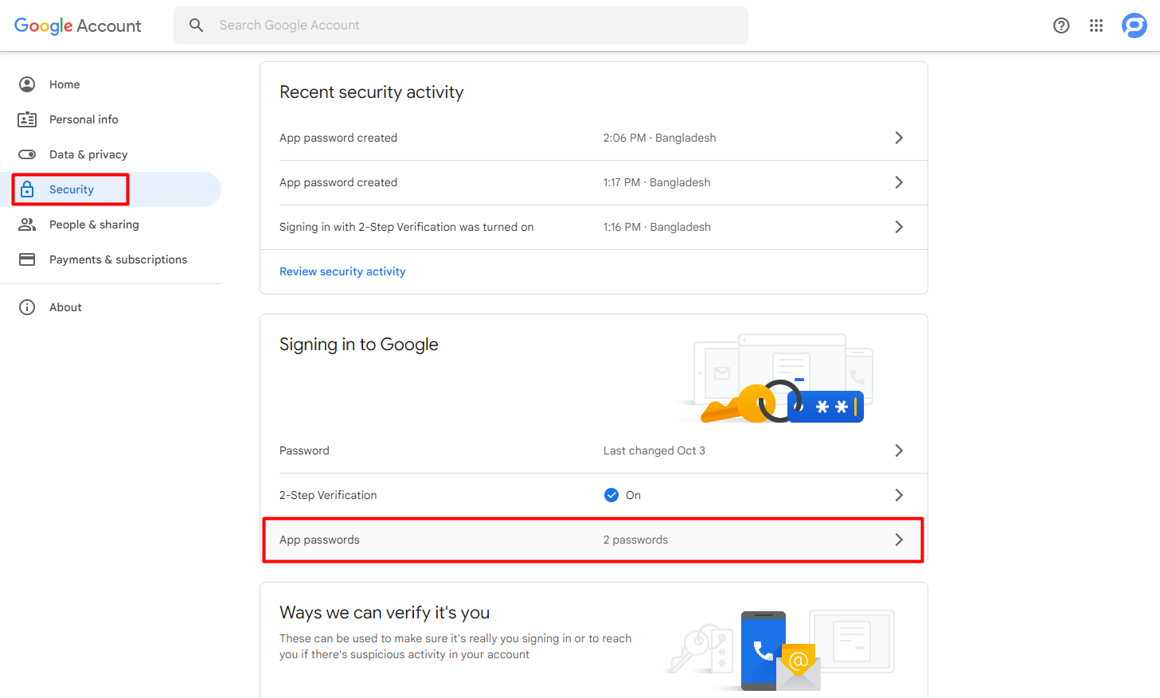Screen dimensions: 1160x698
Task: Expand the 2-Step Verification turned on activity
Action: coord(899,227)
